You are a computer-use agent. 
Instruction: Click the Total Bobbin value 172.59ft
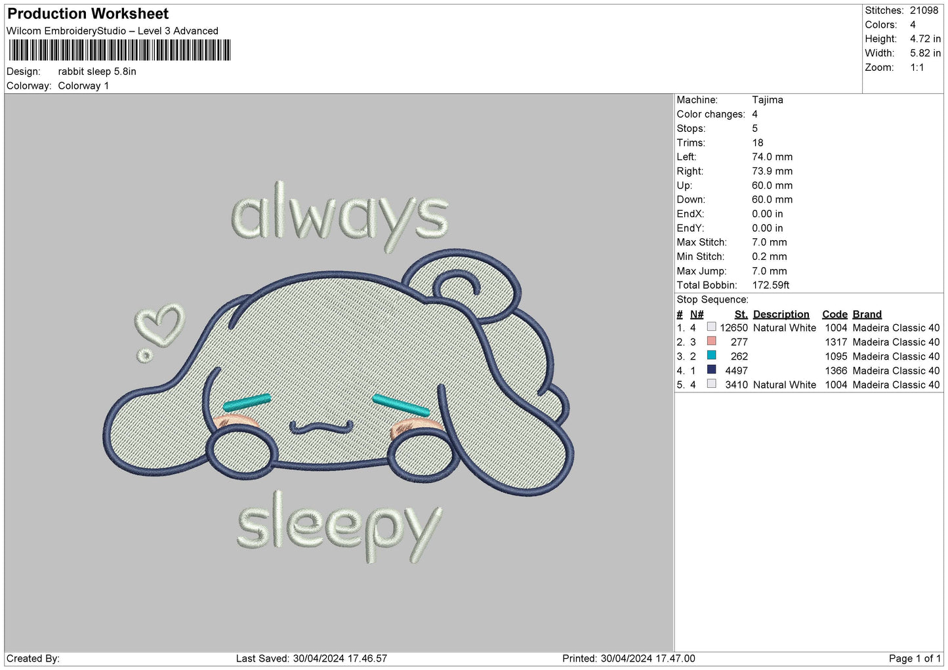[771, 285]
